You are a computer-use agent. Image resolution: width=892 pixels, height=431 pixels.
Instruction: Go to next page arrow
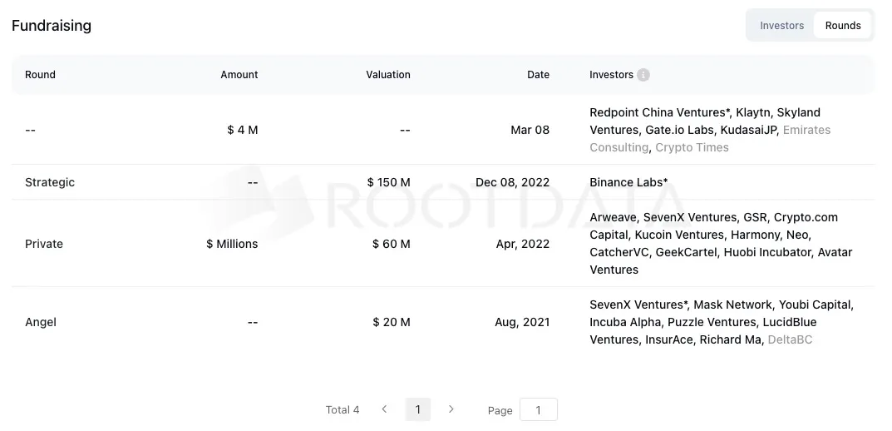[451, 409]
